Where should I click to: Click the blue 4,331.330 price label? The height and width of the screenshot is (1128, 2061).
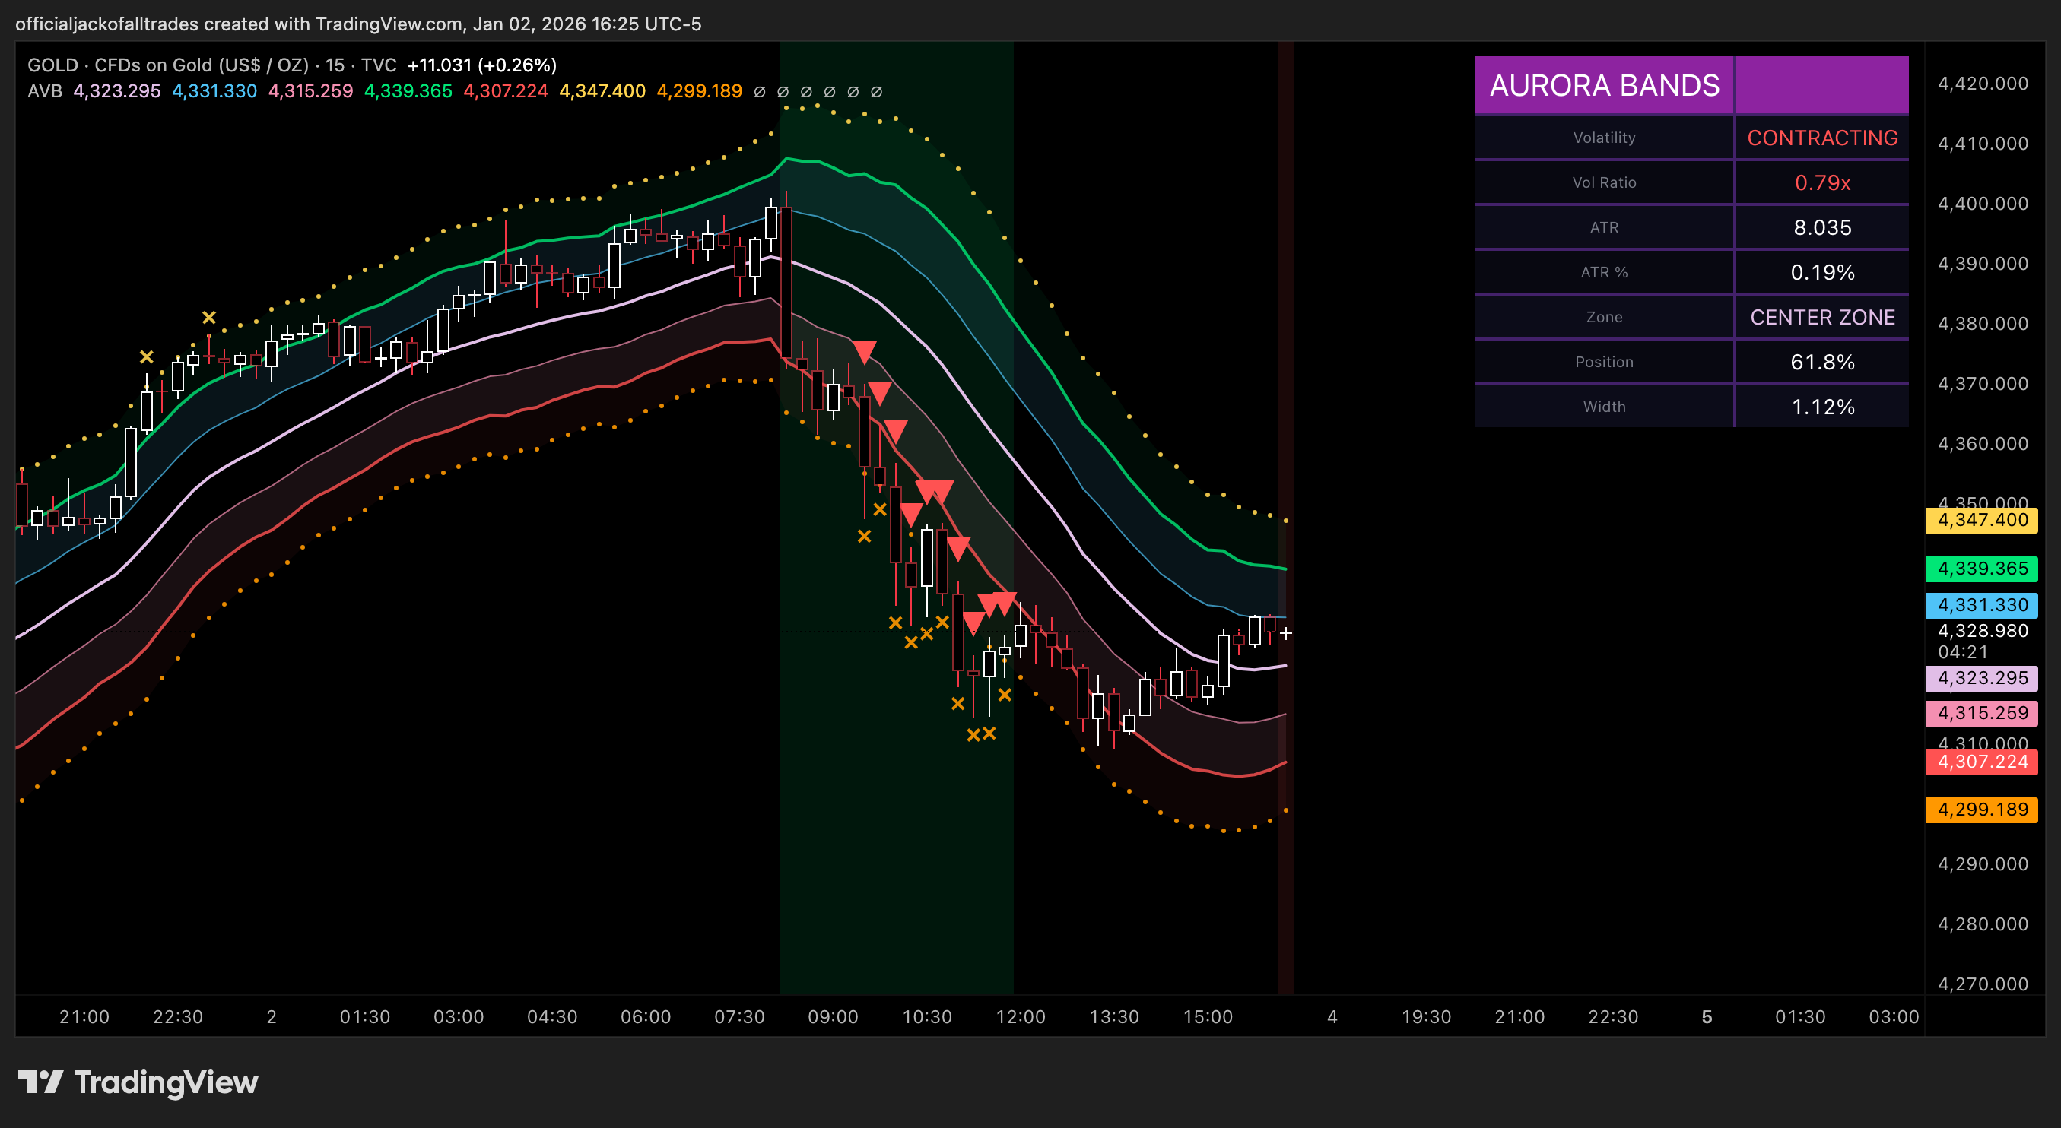(x=1982, y=604)
